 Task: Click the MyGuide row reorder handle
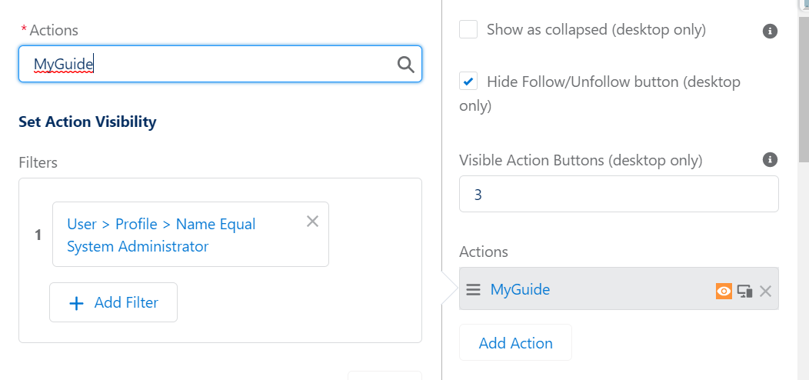(x=473, y=289)
